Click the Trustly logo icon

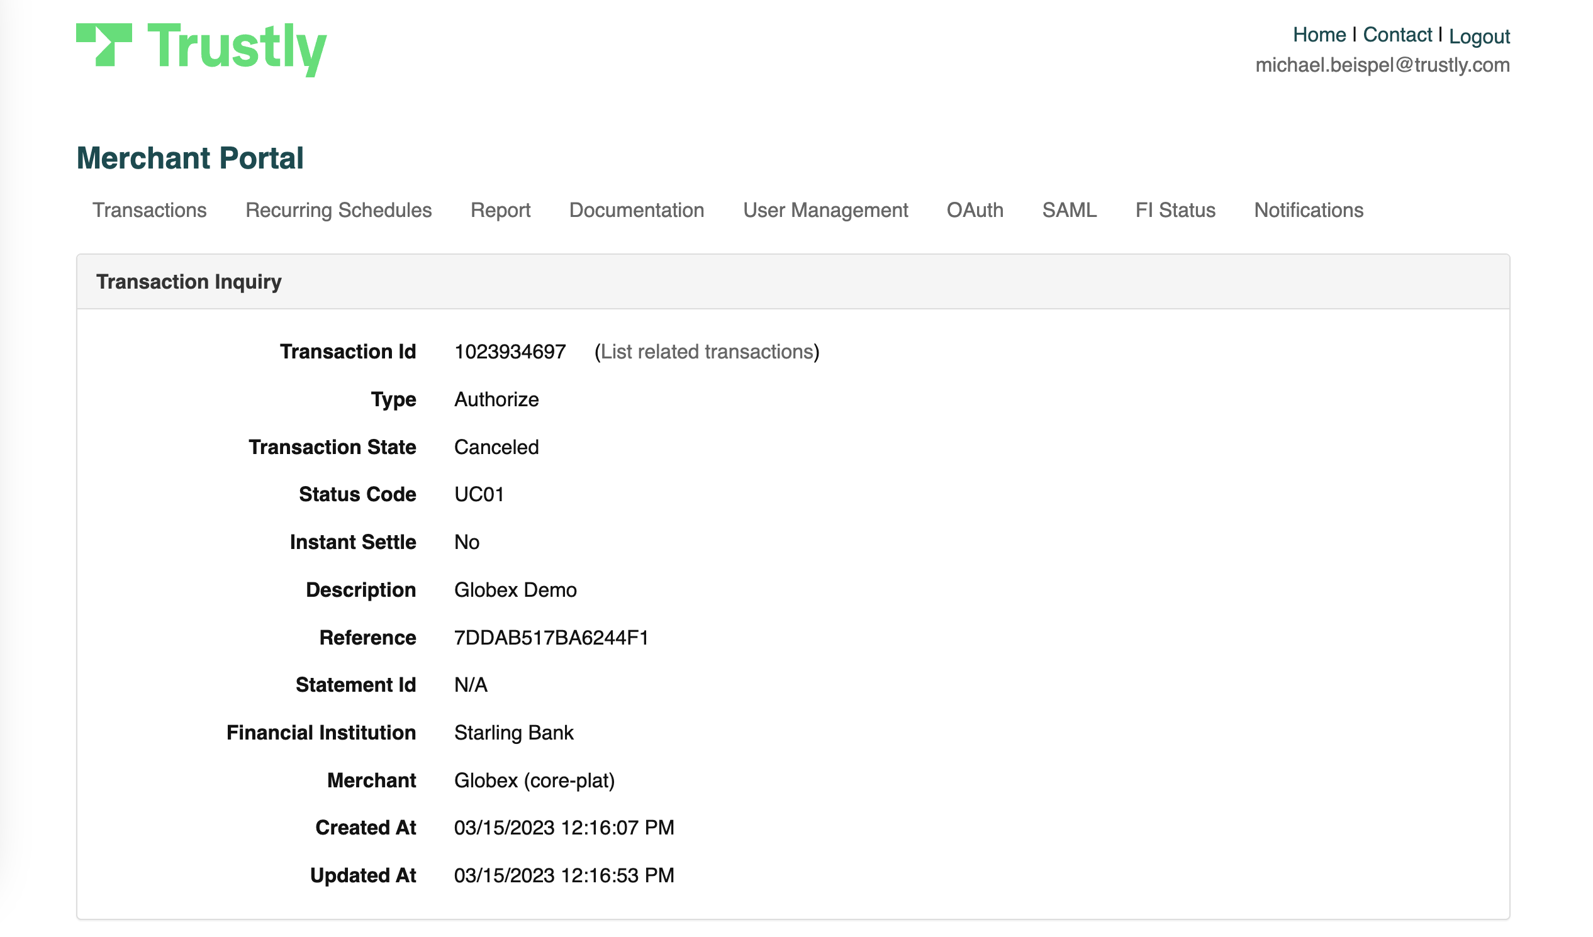104,44
